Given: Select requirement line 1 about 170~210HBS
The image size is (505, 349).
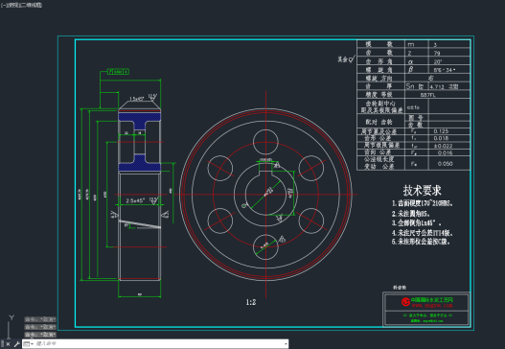Looking at the screenshot, I should coord(423,203).
